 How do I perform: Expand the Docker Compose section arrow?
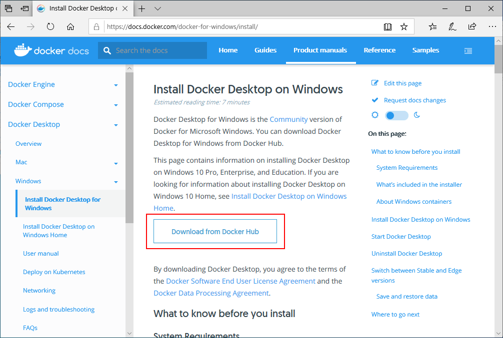point(116,105)
